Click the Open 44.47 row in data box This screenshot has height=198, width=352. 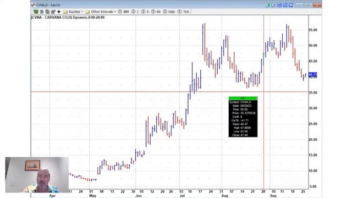click(243, 124)
